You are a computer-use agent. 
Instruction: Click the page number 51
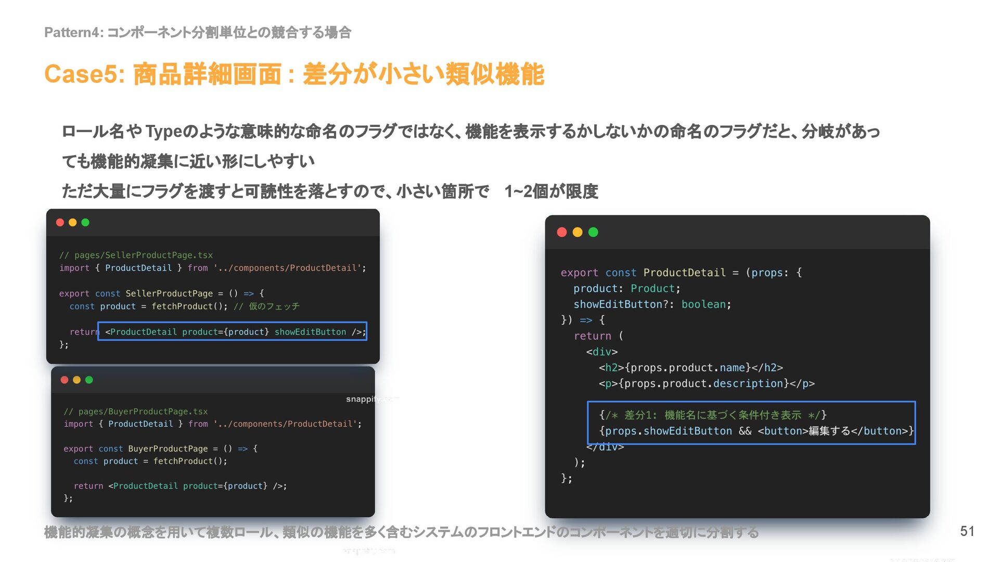click(x=967, y=531)
